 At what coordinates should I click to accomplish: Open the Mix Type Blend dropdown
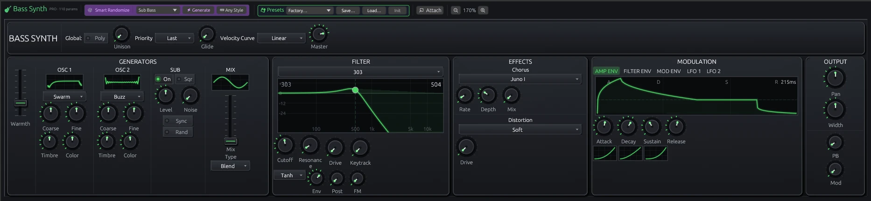coord(230,166)
